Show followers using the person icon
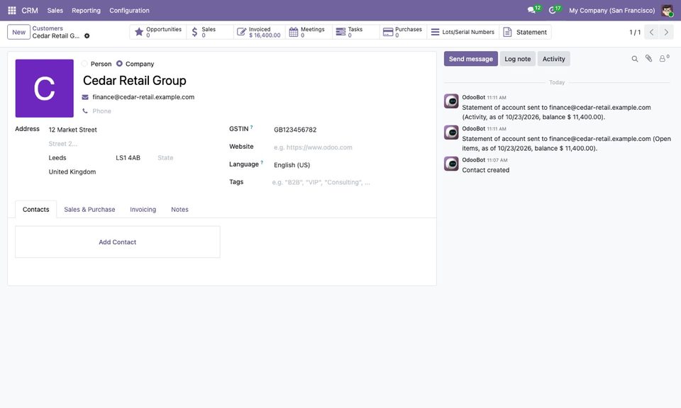Screen dimensions: 681x408 coord(664,59)
